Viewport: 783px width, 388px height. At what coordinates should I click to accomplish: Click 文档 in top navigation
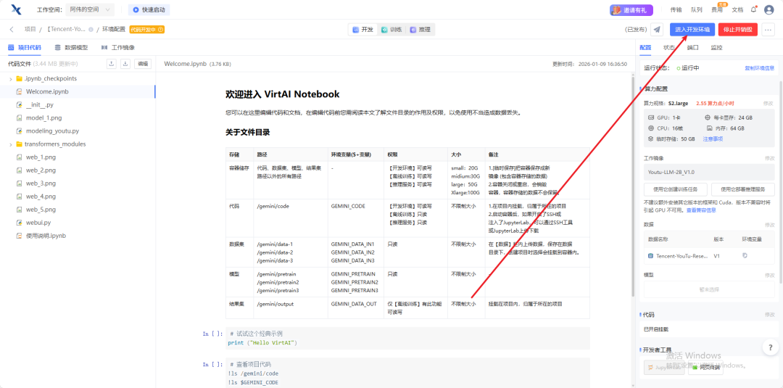[x=737, y=9]
